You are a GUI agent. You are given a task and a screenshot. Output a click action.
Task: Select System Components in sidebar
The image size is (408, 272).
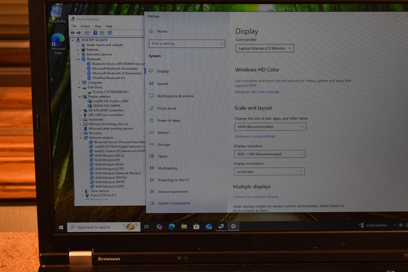click(174, 203)
